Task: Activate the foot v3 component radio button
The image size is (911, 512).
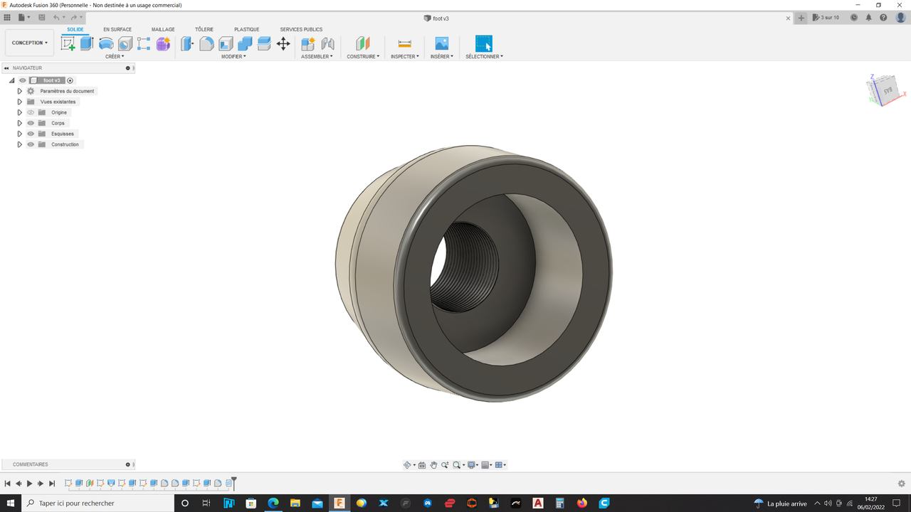Action: coord(70,80)
